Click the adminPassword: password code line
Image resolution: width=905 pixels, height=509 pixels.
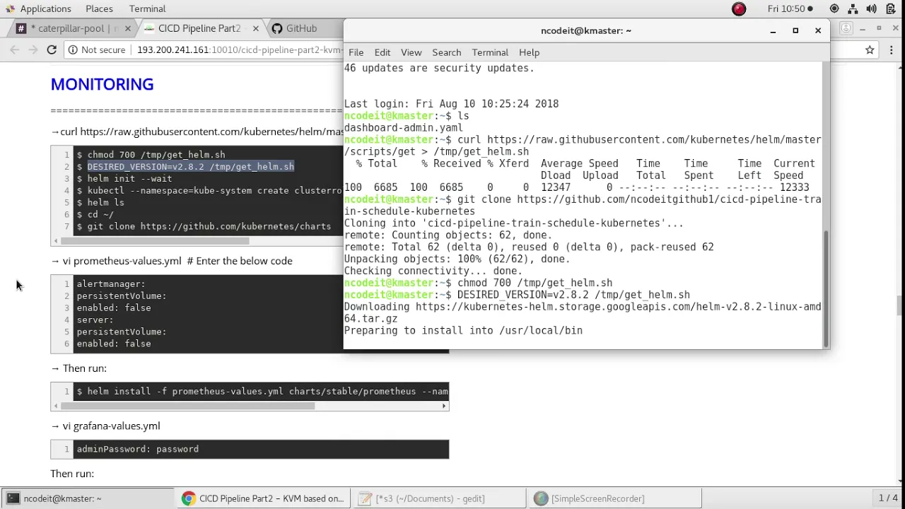[x=138, y=449]
